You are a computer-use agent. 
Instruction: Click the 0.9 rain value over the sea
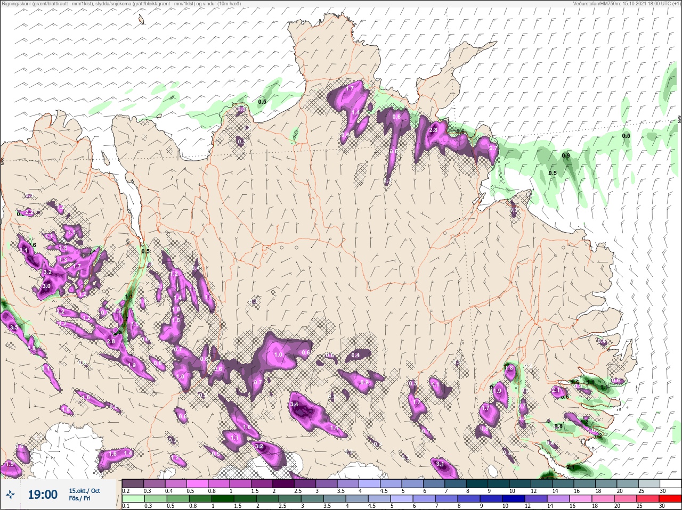[x=566, y=155]
